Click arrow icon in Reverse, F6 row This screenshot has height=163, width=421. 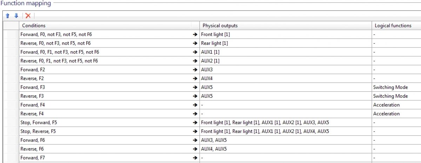[x=195, y=149]
